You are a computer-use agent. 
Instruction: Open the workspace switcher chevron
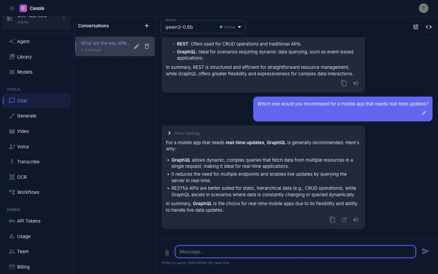64,18
